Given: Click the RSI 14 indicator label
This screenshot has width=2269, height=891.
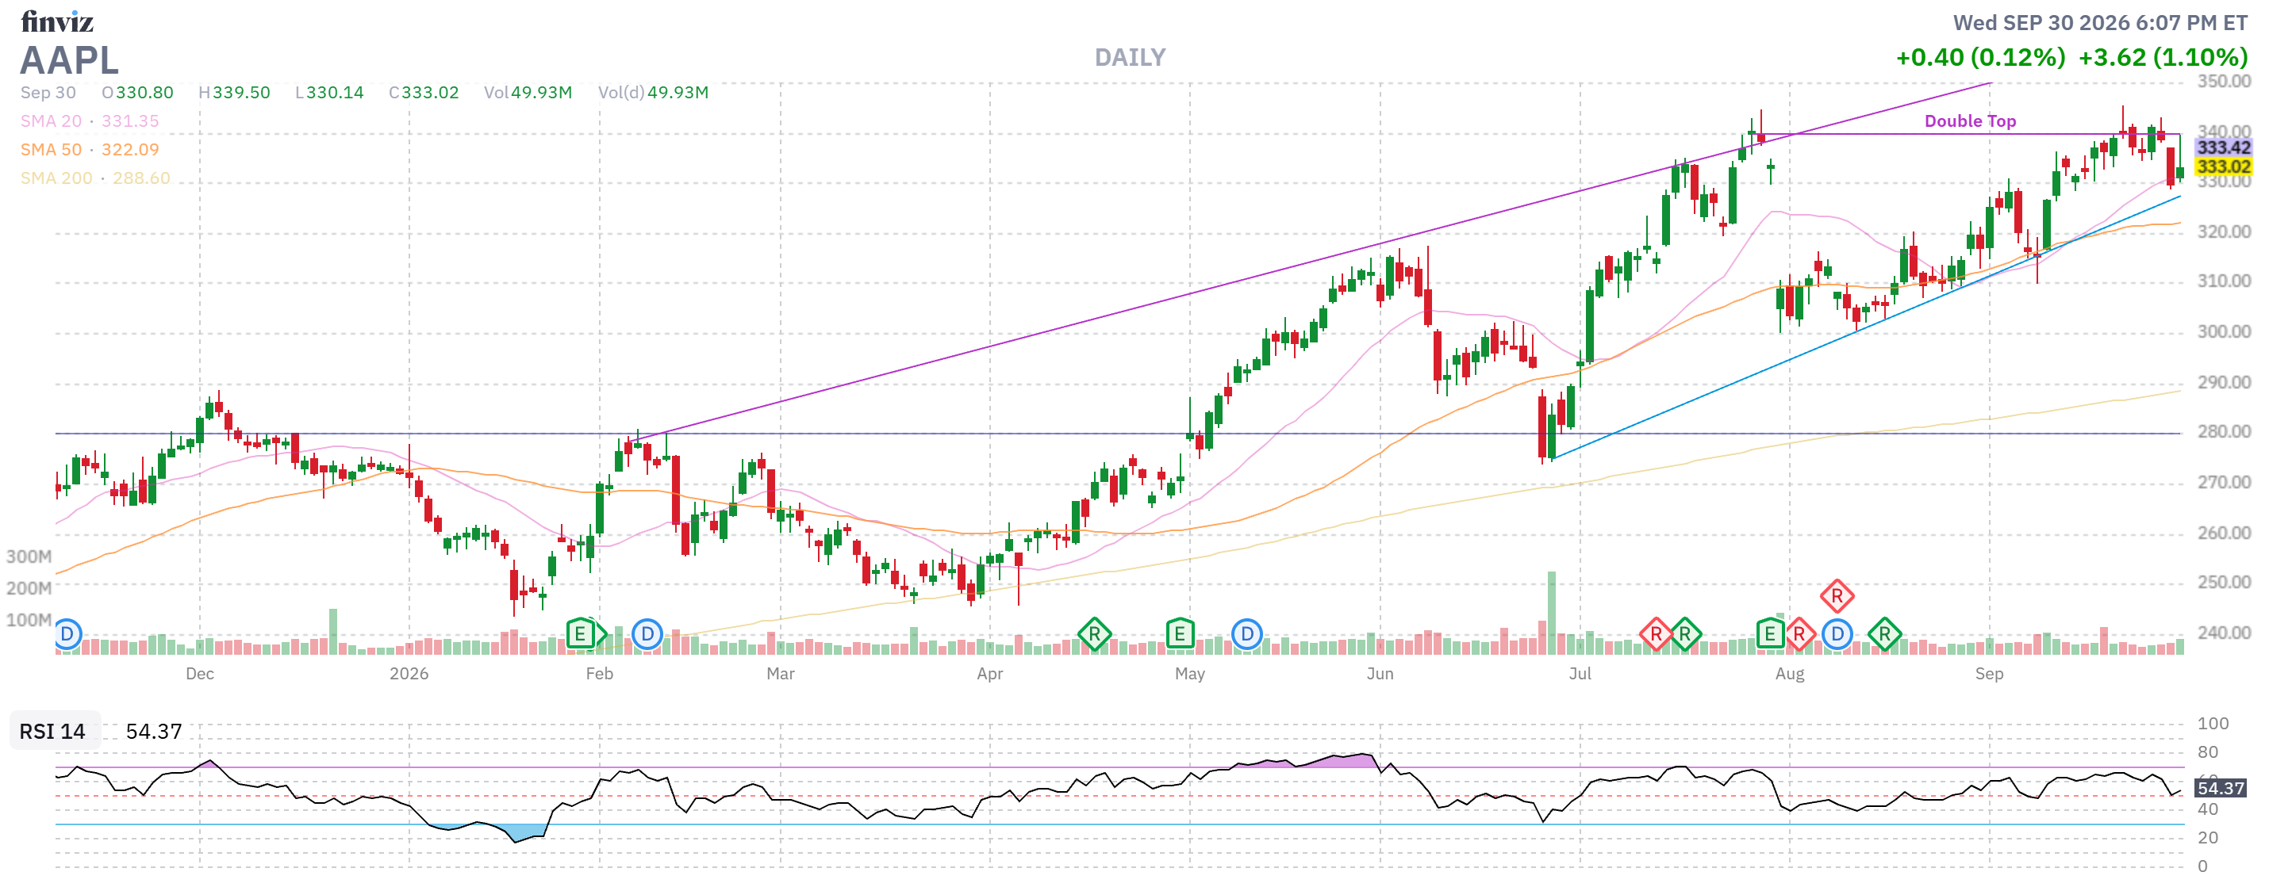Looking at the screenshot, I should (53, 732).
